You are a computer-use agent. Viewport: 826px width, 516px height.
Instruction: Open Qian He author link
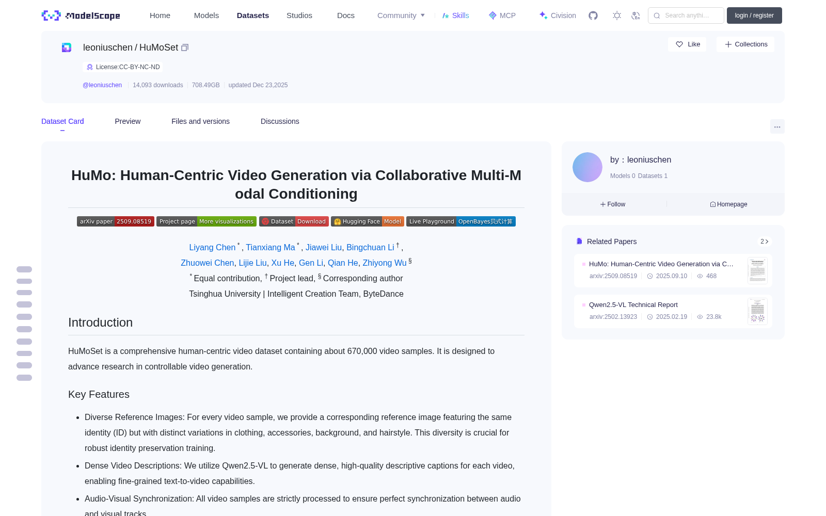[x=343, y=263]
